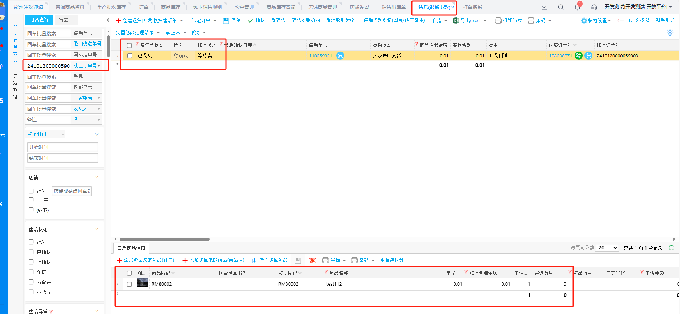Click the red plus 创建退货 icon
The height and width of the screenshot is (314, 680).
tap(118, 20)
